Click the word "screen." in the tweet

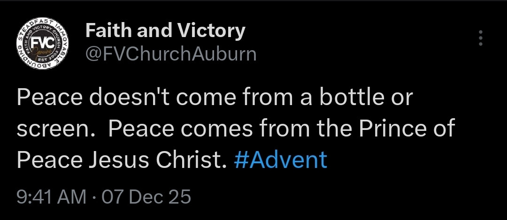55,129
